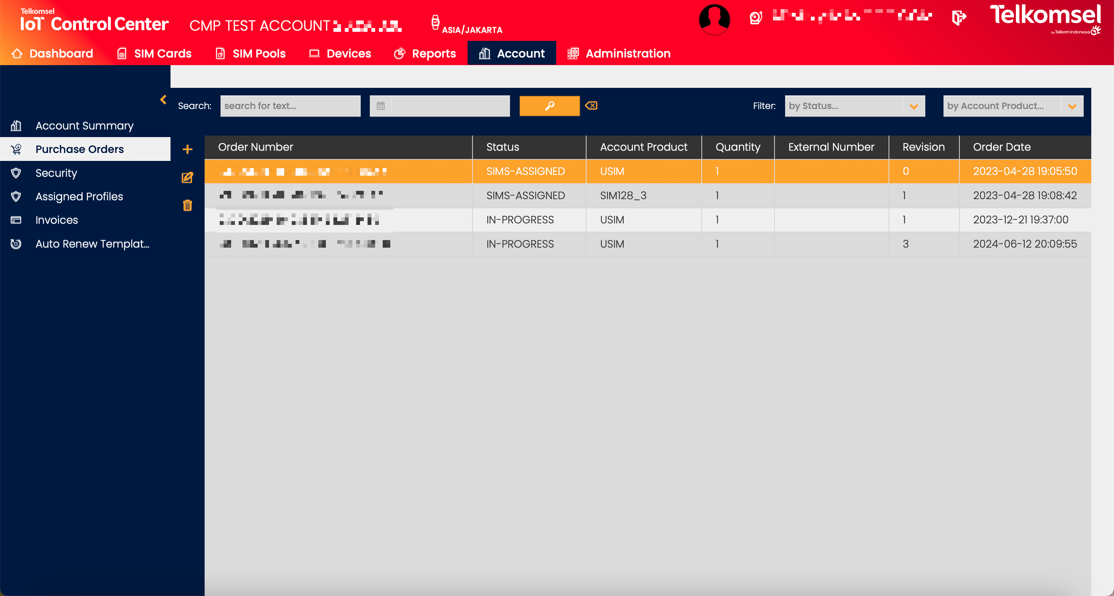Image resolution: width=1114 pixels, height=596 pixels.
Task: Select the SIM128_3 purchase order row
Action: coord(623,195)
